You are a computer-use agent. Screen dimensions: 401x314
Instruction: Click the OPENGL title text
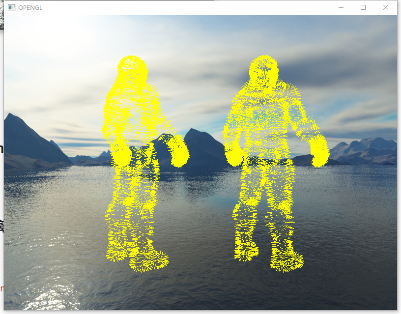pos(31,7)
